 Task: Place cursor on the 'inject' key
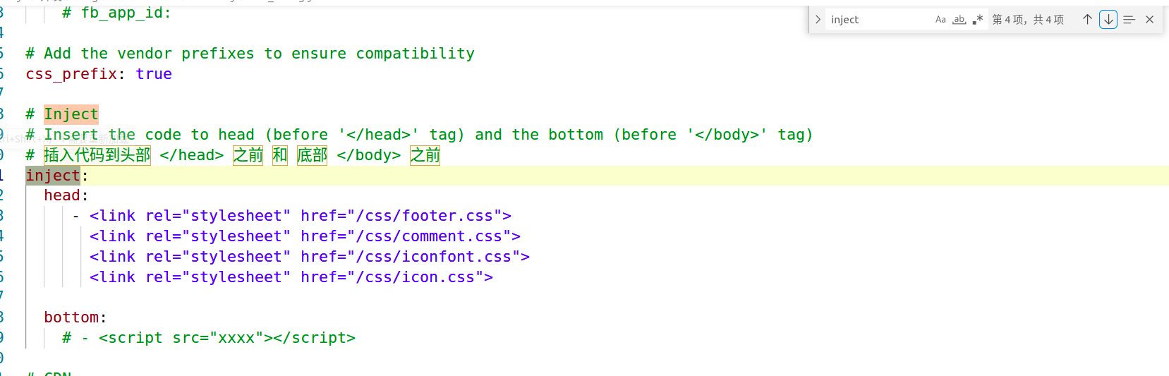(x=53, y=176)
